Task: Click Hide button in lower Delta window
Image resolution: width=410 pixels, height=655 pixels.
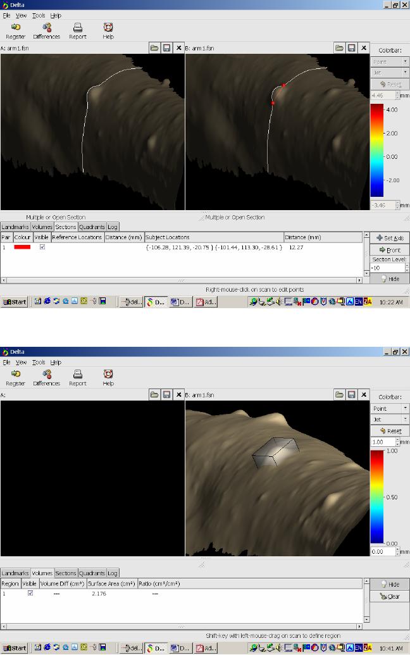Action: tap(390, 584)
